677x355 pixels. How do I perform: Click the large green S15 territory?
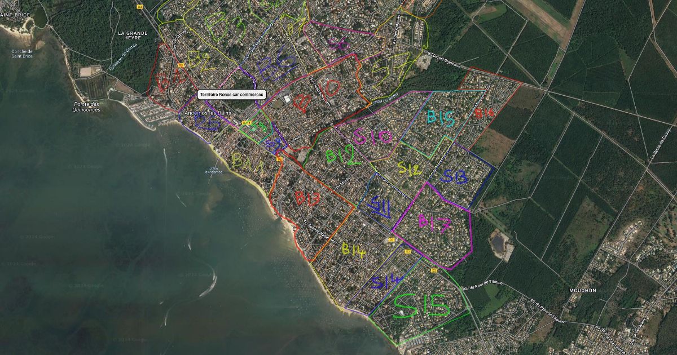pyautogui.click(x=422, y=306)
